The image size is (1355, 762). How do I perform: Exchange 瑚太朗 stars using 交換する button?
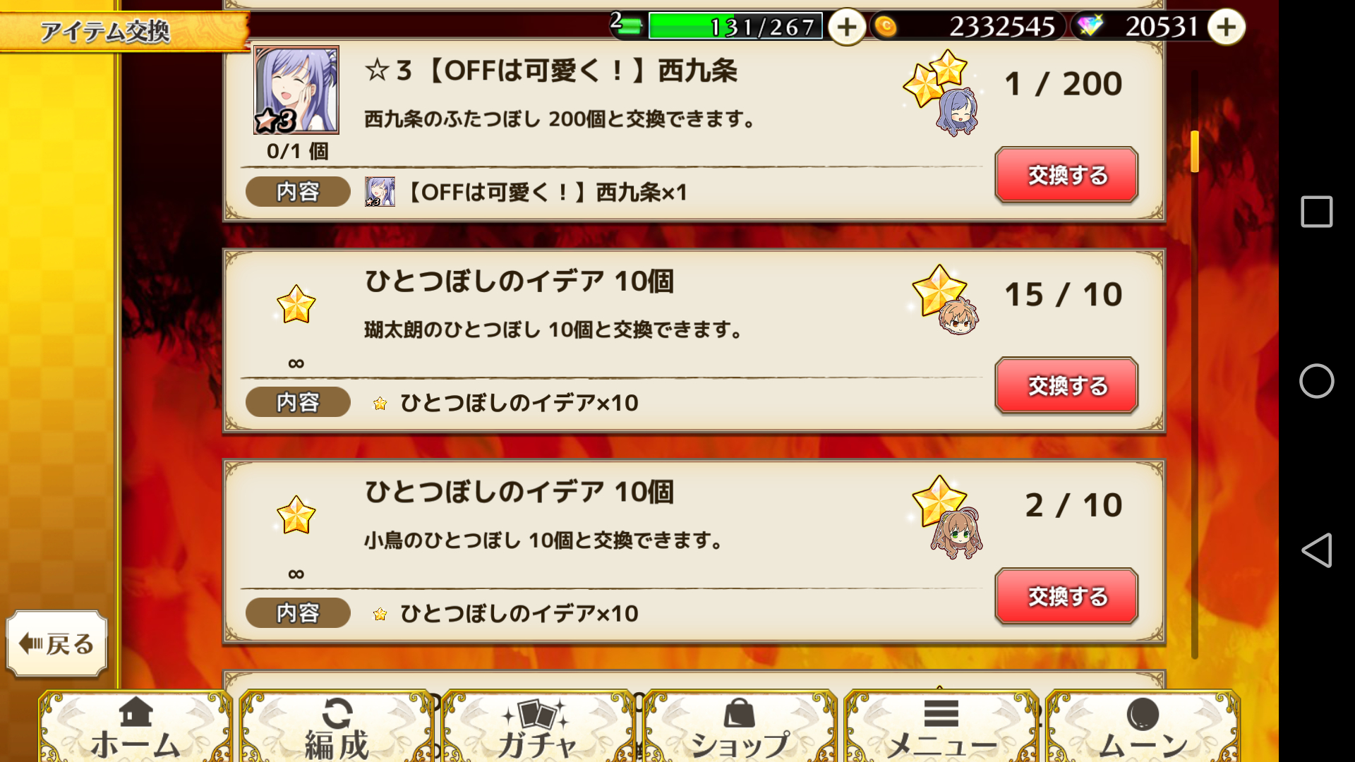1066,385
